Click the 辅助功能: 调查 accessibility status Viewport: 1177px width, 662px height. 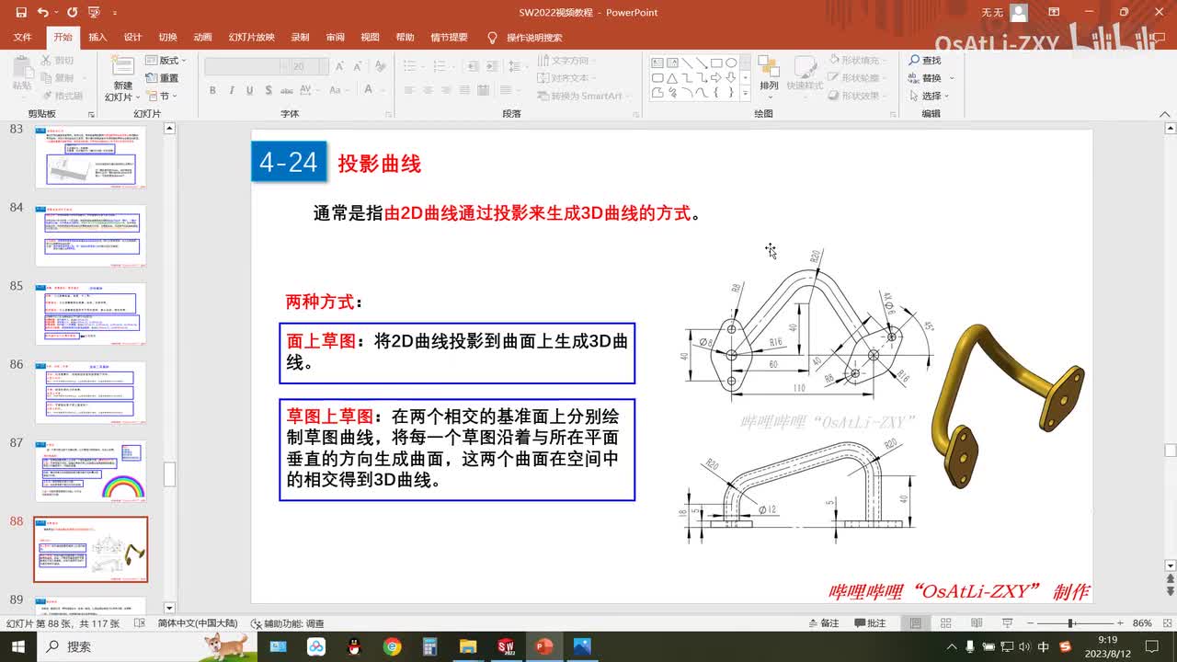(286, 623)
